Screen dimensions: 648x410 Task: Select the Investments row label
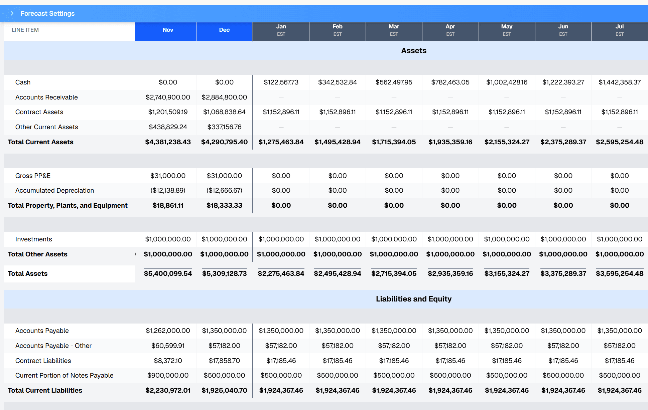coord(33,239)
